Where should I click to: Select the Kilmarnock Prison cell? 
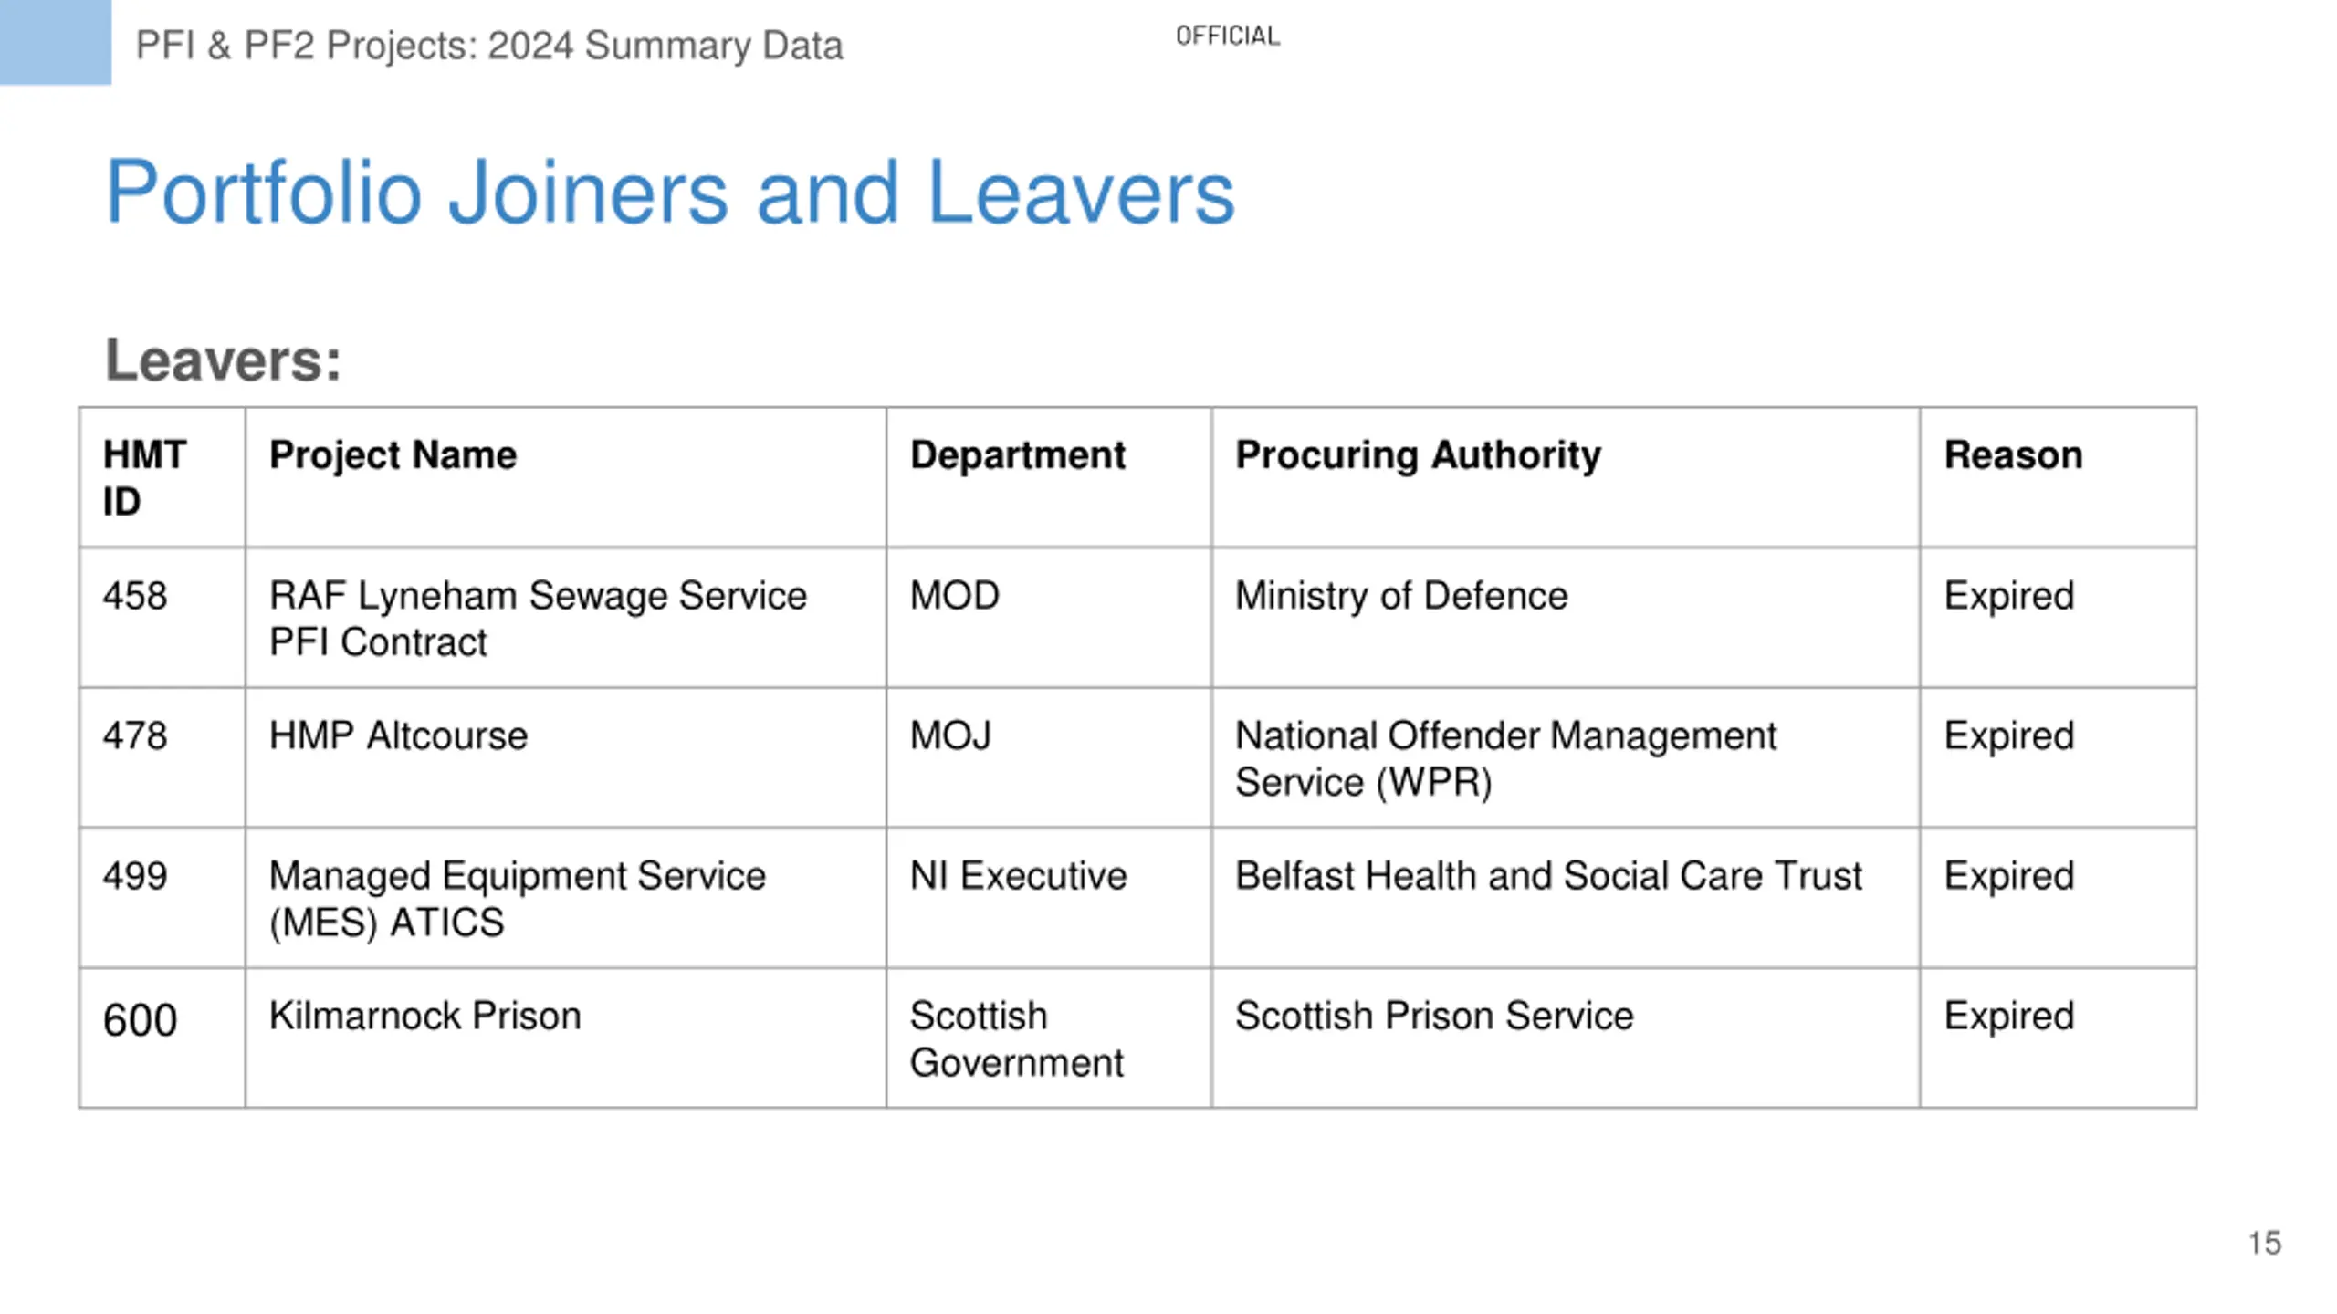click(x=565, y=1038)
